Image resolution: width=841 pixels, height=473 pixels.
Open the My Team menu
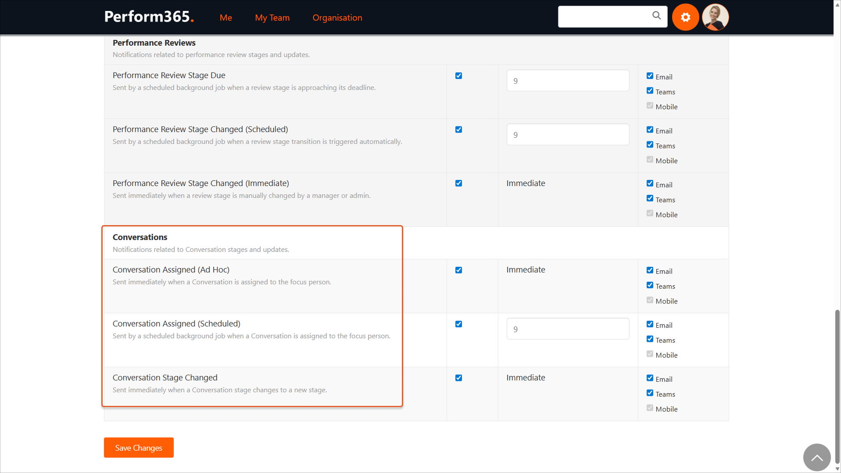[x=272, y=18]
